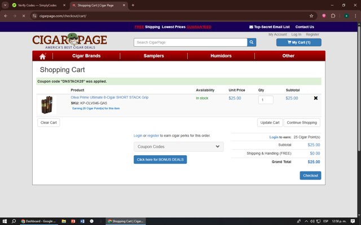Open new tab with plus button
The image size is (361, 225).
click(133, 5)
